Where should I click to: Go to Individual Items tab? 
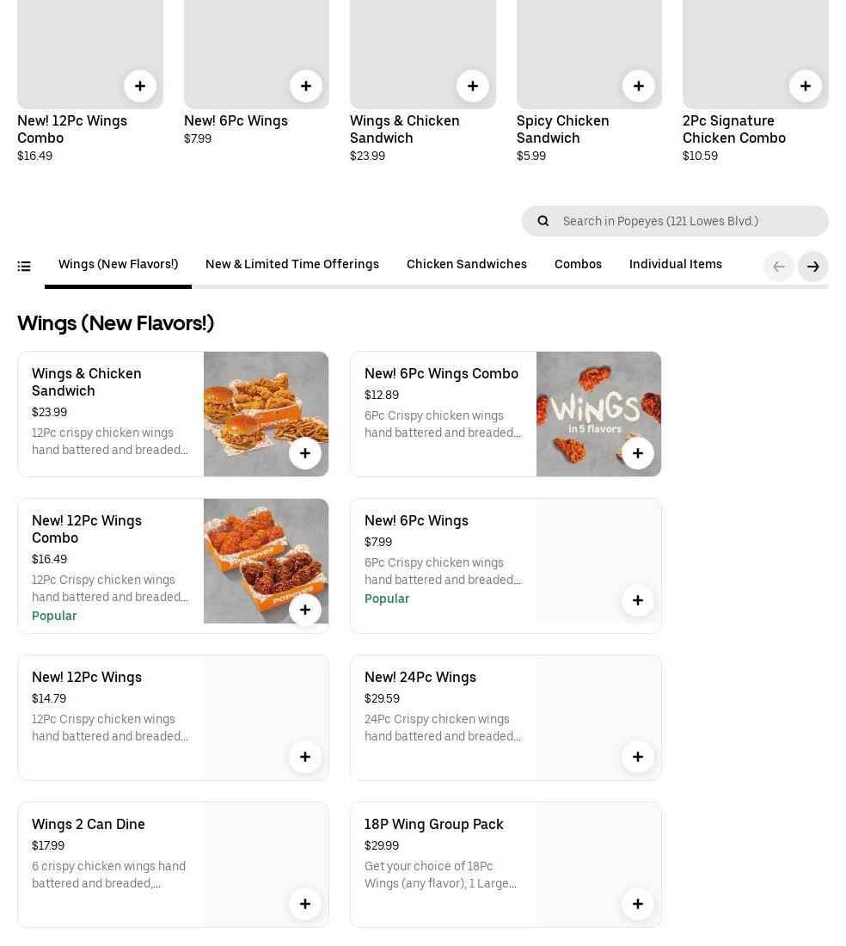[x=676, y=264]
